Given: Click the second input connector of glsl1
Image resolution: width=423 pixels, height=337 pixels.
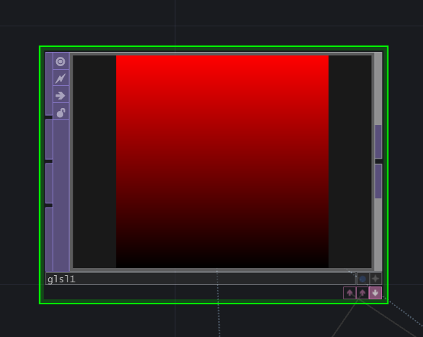Looking at the screenshot, I should 49,139.
